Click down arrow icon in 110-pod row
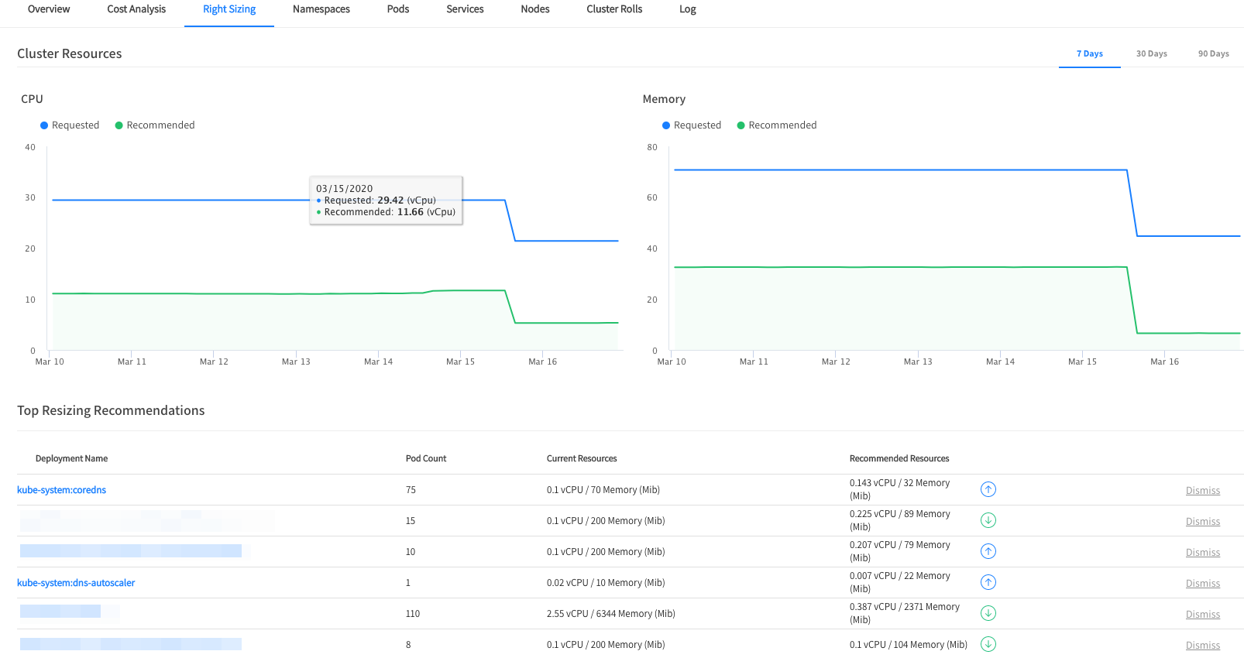1244x658 pixels. [x=988, y=613]
